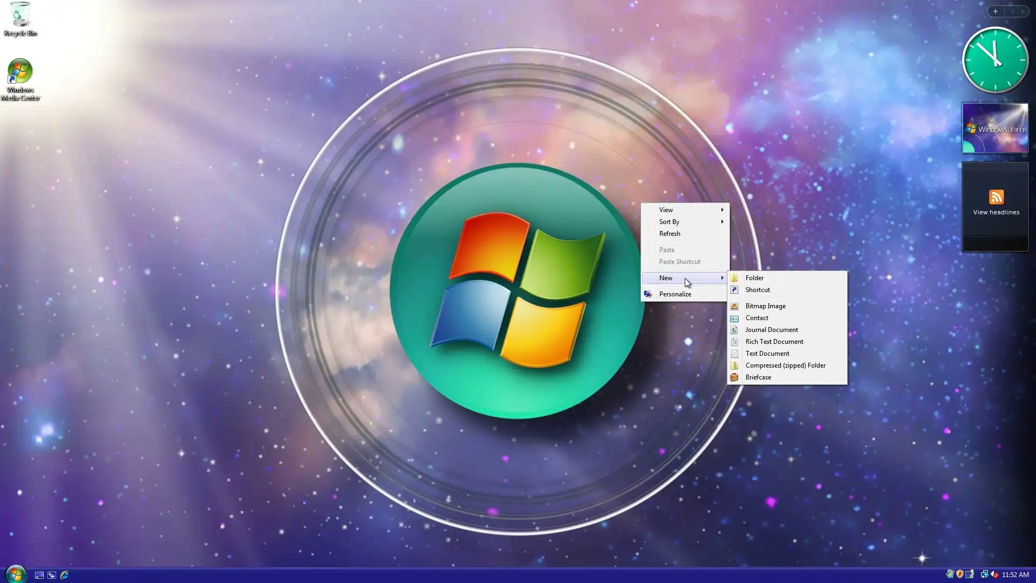1036x583 pixels.
Task: Click the slideshow gadget thumbnail
Action: [995, 128]
